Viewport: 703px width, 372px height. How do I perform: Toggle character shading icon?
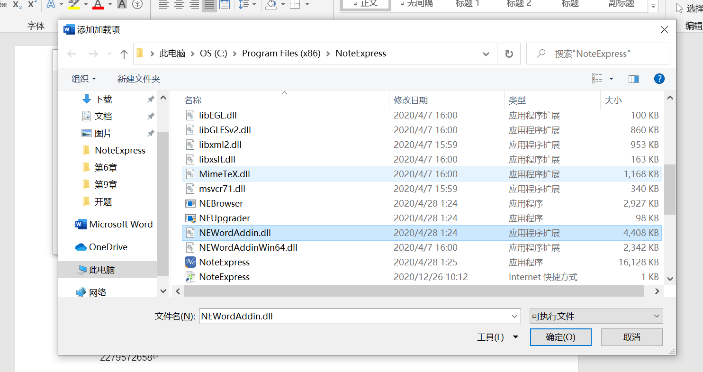coord(122,4)
